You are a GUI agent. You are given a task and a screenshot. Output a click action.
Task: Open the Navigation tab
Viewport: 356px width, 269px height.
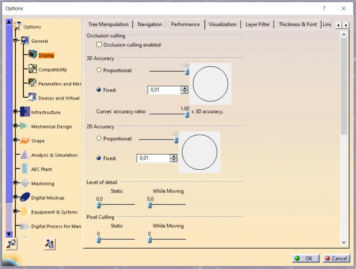tap(149, 24)
